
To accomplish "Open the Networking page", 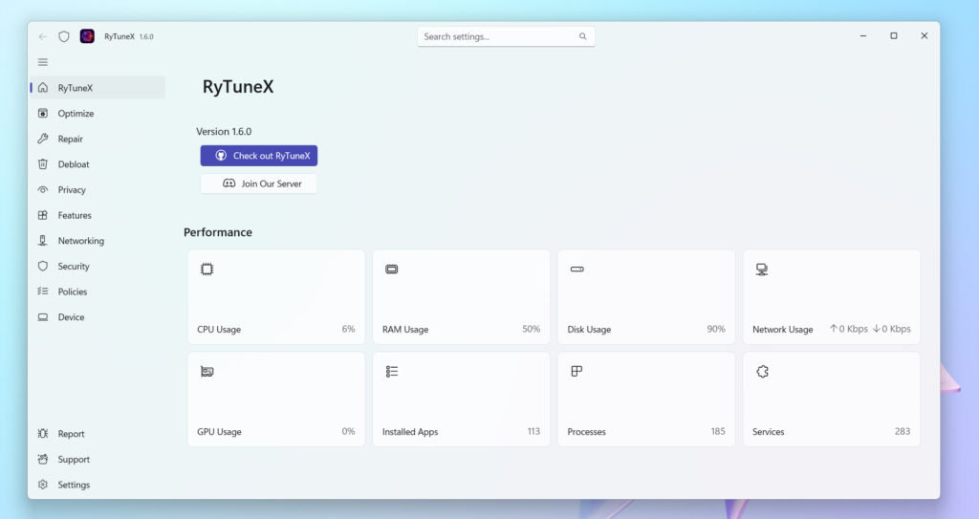I will pyautogui.click(x=80, y=241).
